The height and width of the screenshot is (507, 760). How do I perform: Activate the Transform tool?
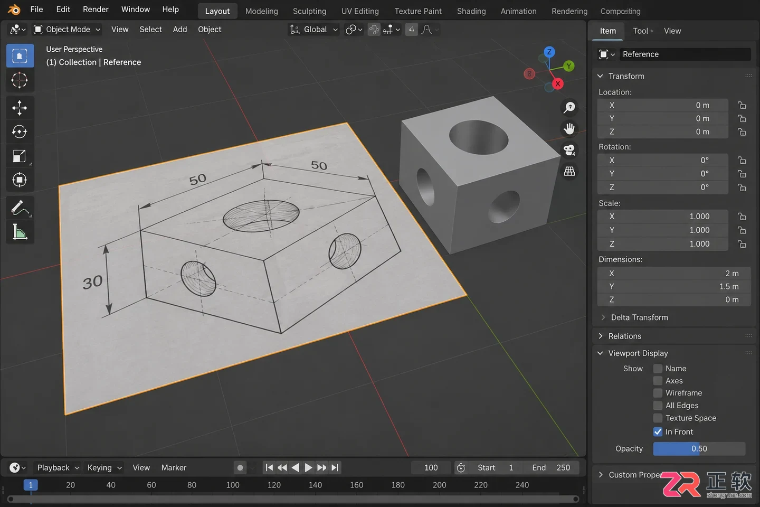[x=20, y=180]
